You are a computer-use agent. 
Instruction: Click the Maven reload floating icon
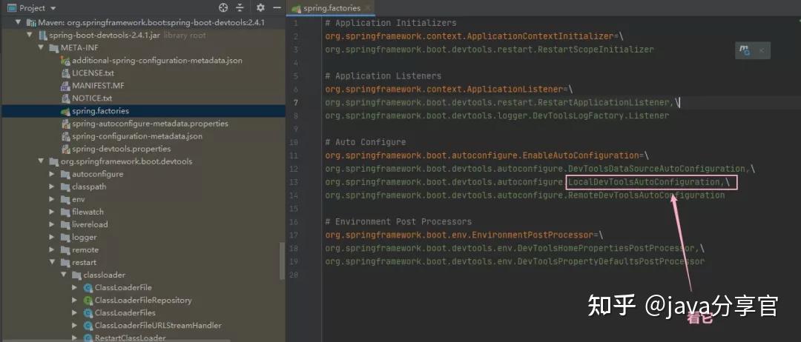pyautogui.click(x=745, y=50)
